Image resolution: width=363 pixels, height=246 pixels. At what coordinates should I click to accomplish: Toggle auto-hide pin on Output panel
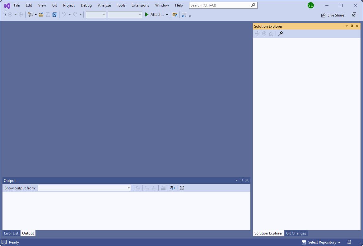[x=242, y=180]
